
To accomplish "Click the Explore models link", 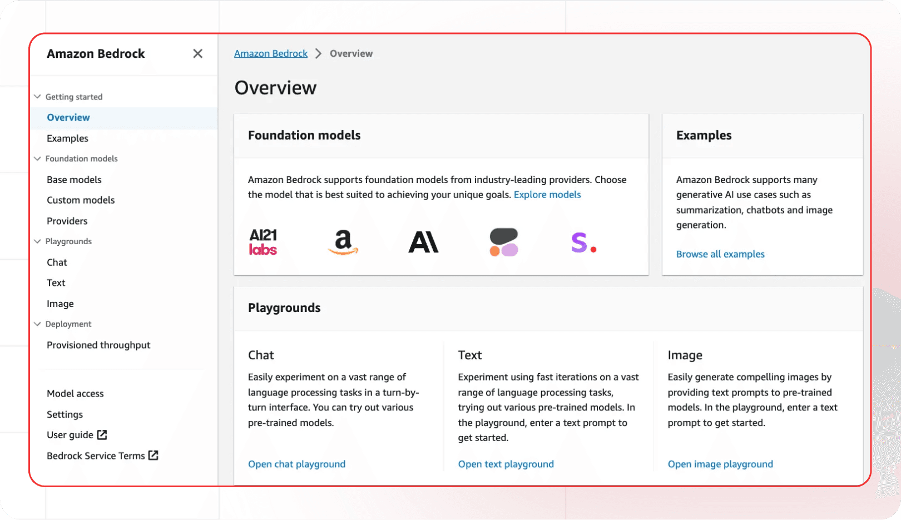I will 547,195.
